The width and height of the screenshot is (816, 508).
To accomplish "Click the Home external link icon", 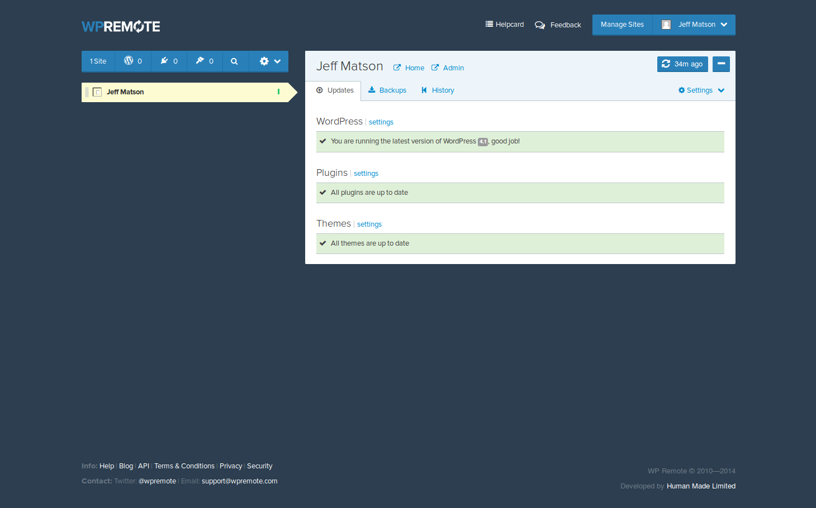I will [x=397, y=68].
